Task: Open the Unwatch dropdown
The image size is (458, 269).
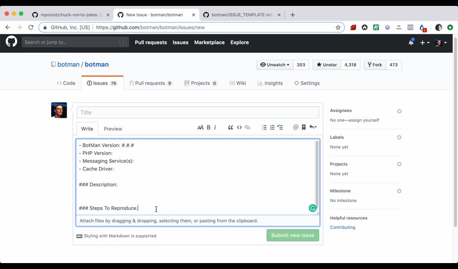Action: click(x=275, y=65)
